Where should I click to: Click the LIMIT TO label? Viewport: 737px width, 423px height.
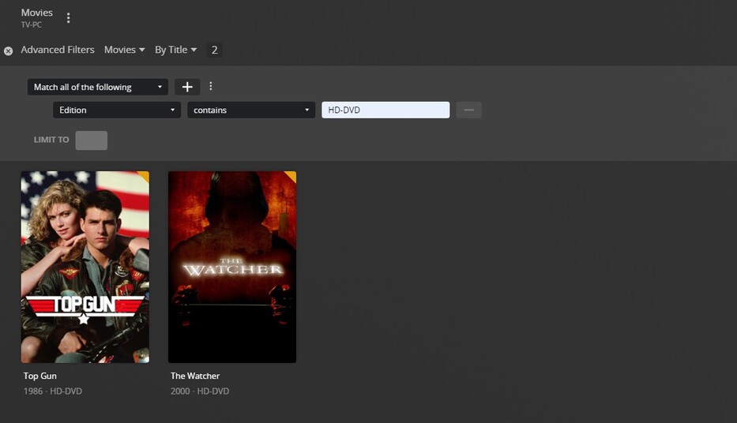pyautogui.click(x=51, y=140)
